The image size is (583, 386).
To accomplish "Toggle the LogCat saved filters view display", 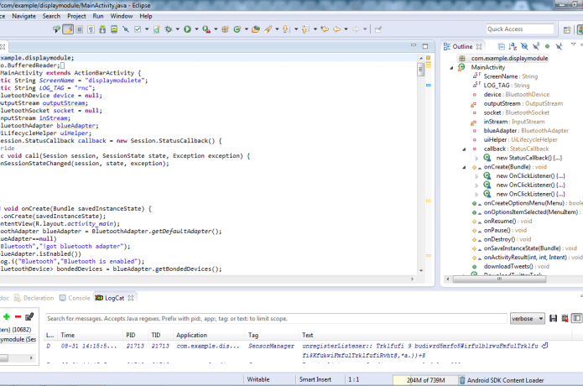I will click(x=577, y=318).
